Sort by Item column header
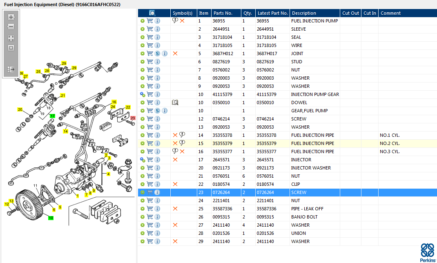The width and height of the screenshot is (437, 263). [x=204, y=13]
